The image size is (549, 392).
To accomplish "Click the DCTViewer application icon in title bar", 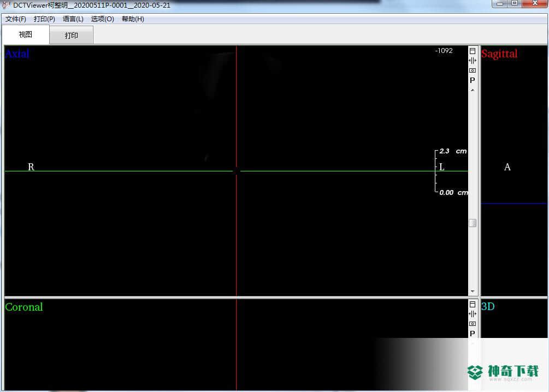I will pyautogui.click(x=6, y=4).
